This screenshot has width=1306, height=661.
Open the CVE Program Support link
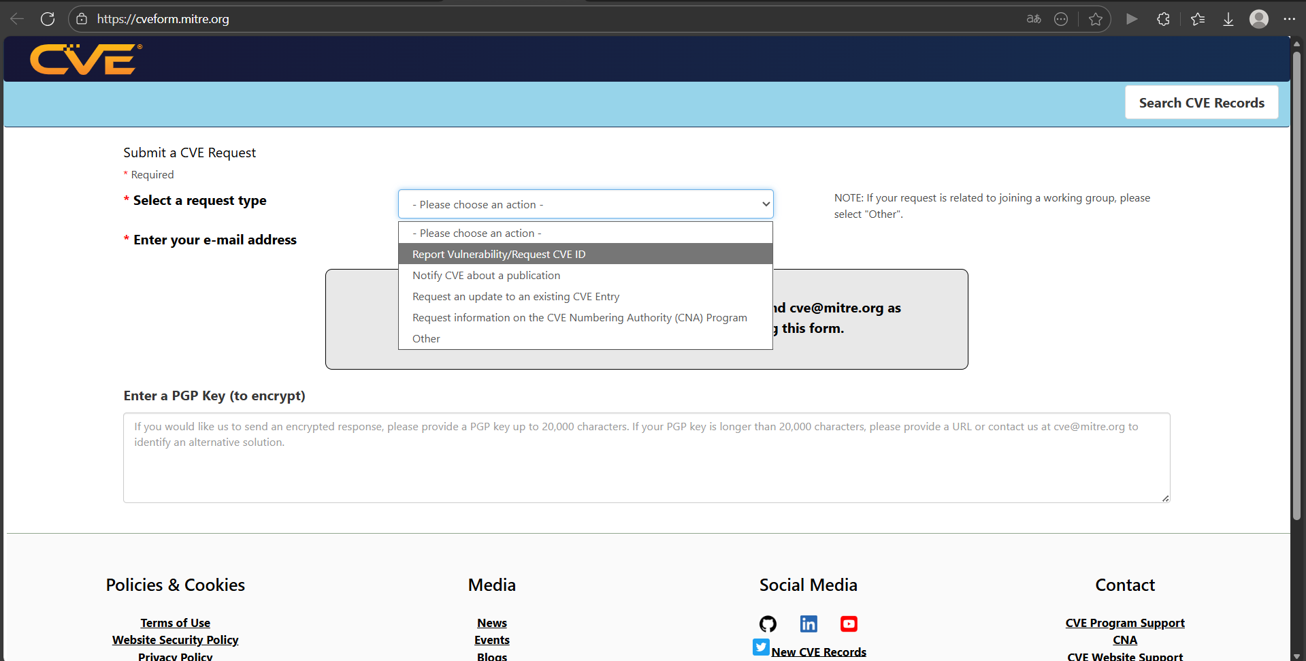click(x=1124, y=623)
